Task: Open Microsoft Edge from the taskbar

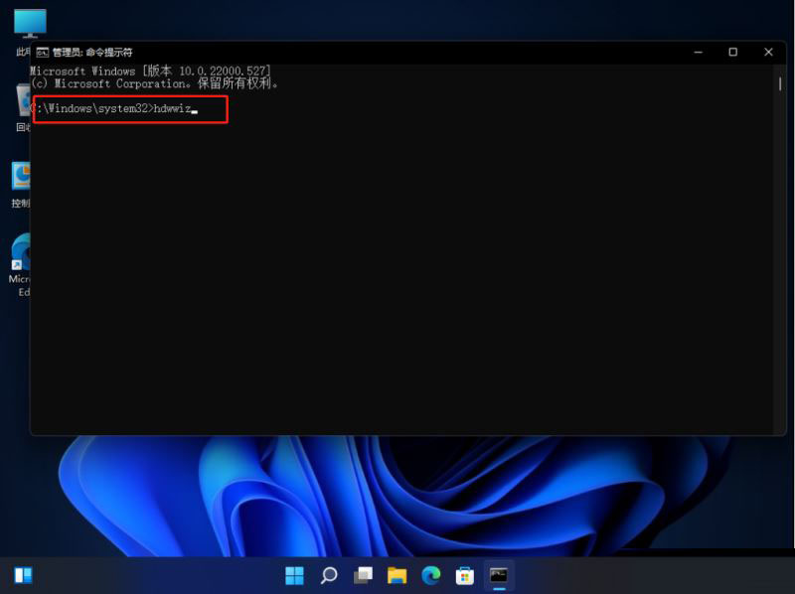Action: [431, 575]
